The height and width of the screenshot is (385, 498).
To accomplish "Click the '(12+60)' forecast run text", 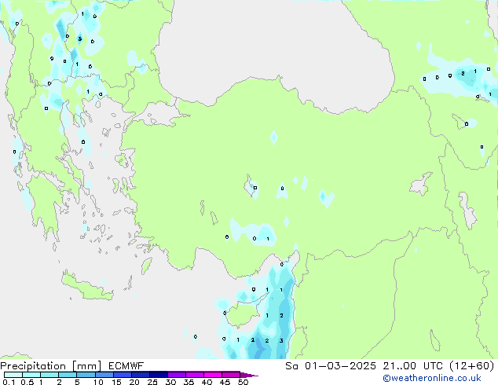I will coord(472,366).
